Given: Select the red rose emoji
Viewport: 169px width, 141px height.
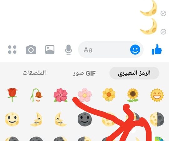Looking at the screenshot, I should point(12,95).
